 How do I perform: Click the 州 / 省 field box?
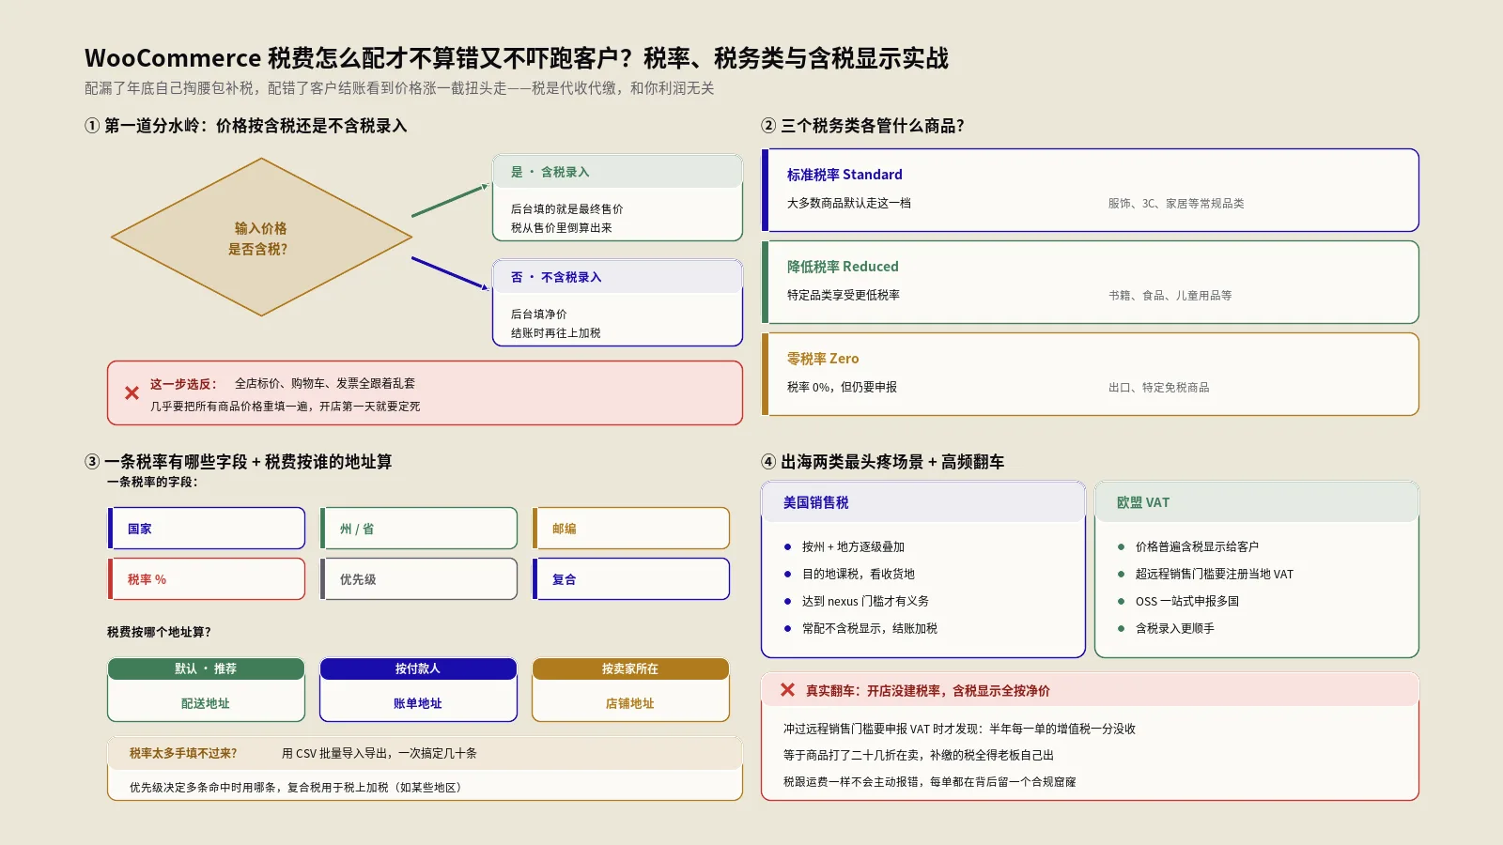click(419, 529)
